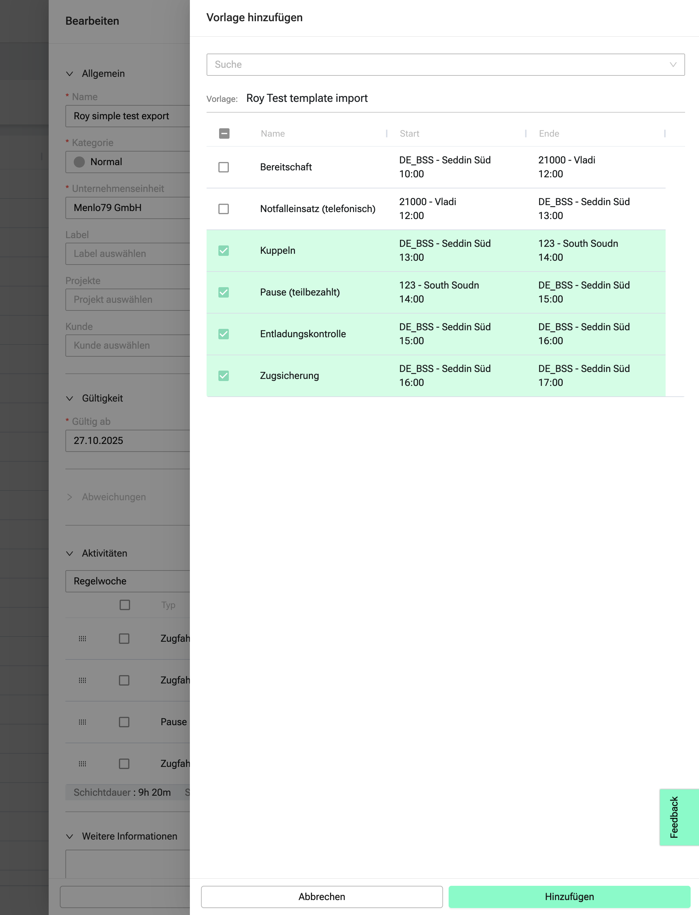This screenshot has height=915, width=699.
Task: Toggle the select-all header checkbox
Action: [x=224, y=133]
